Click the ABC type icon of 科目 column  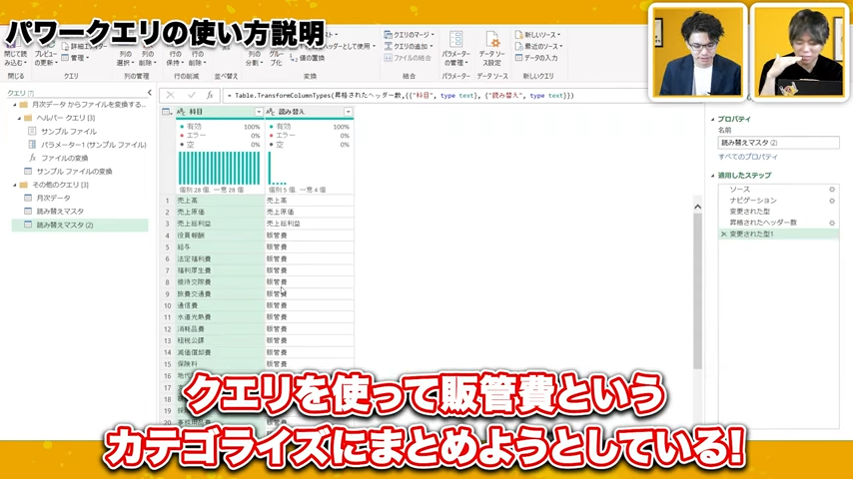[182, 112]
